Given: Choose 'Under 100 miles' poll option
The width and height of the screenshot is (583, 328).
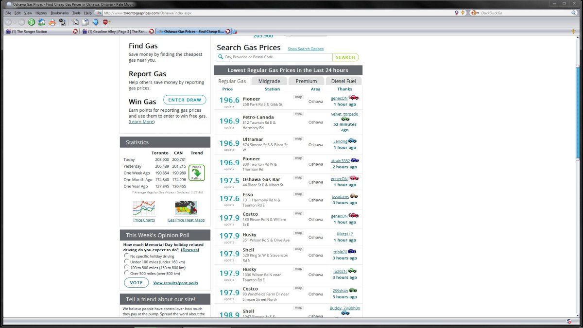Looking at the screenshot, I should tap(127, 261).
